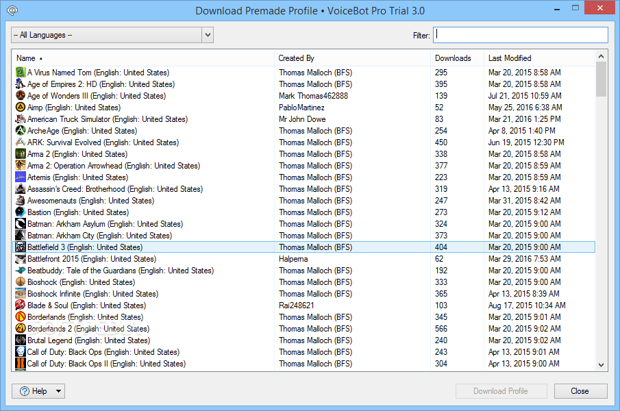
Task: Click date Aug 17, 2015 10:34 AM
Action: pos(527,306)
